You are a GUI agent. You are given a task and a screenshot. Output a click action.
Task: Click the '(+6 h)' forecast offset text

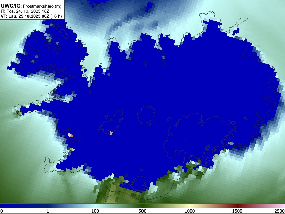click(x=56, y=16)
